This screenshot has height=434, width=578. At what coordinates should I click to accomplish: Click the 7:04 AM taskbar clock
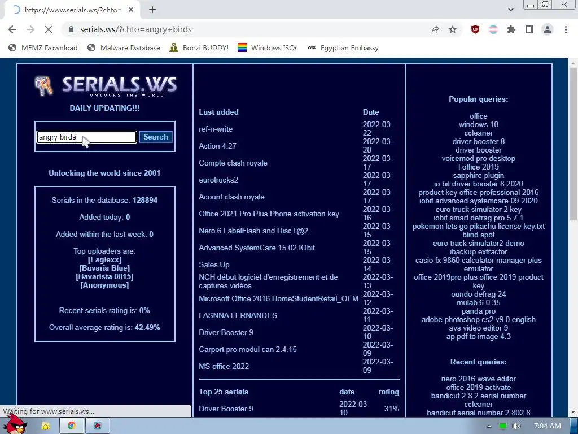click(548, 426)
